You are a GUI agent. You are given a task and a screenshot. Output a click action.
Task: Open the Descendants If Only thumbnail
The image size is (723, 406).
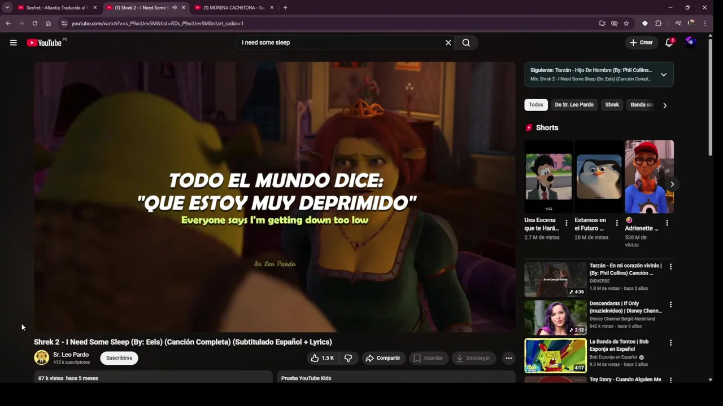tap(555, 317)
